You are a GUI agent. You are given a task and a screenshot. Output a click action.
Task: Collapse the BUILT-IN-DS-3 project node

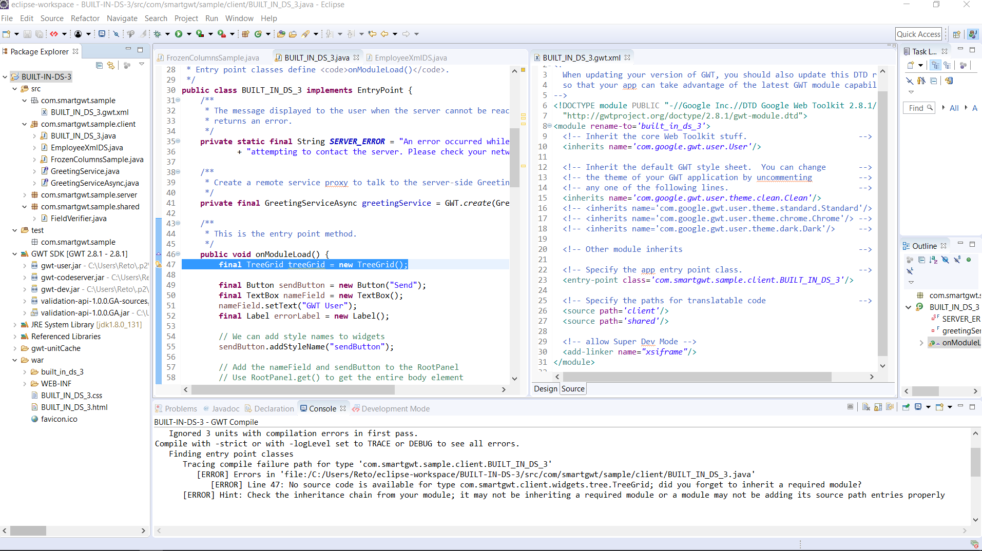5,77
